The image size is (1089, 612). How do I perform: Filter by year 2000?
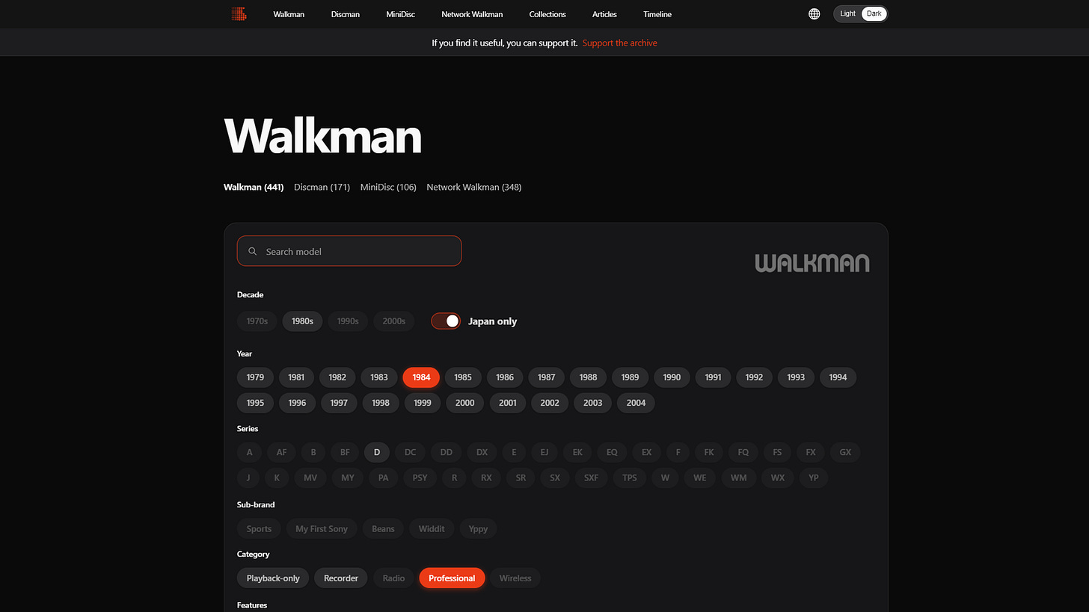464,403
